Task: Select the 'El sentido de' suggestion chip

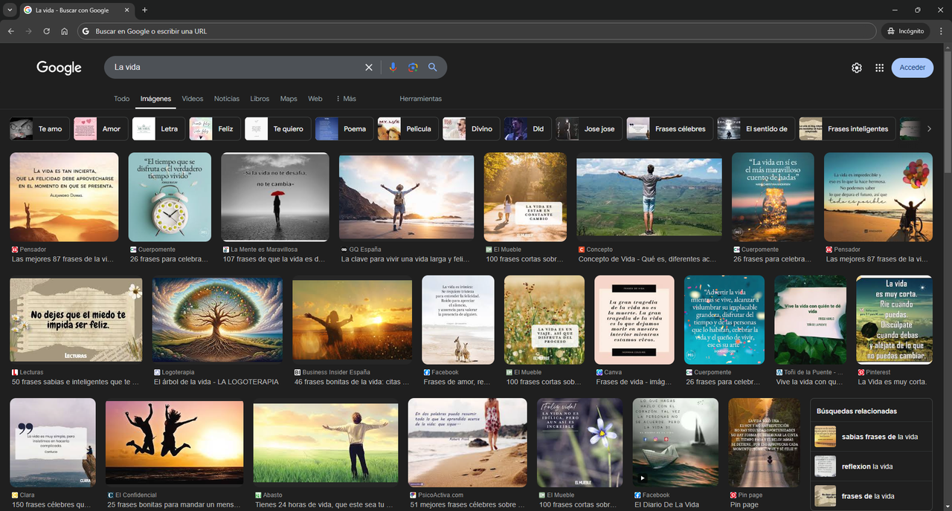Action: (755, 128)
